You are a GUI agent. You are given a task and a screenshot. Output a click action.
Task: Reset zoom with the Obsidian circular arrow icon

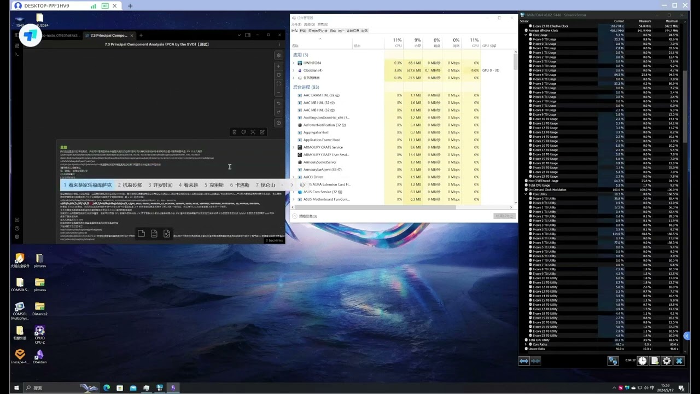(x=279, y=74)
